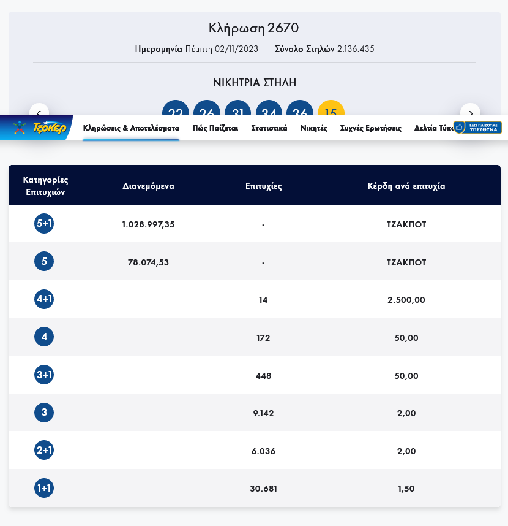Open Δελτία Τύπου menu item
Viewport: 508px width, 526px height.
(433, 128)
